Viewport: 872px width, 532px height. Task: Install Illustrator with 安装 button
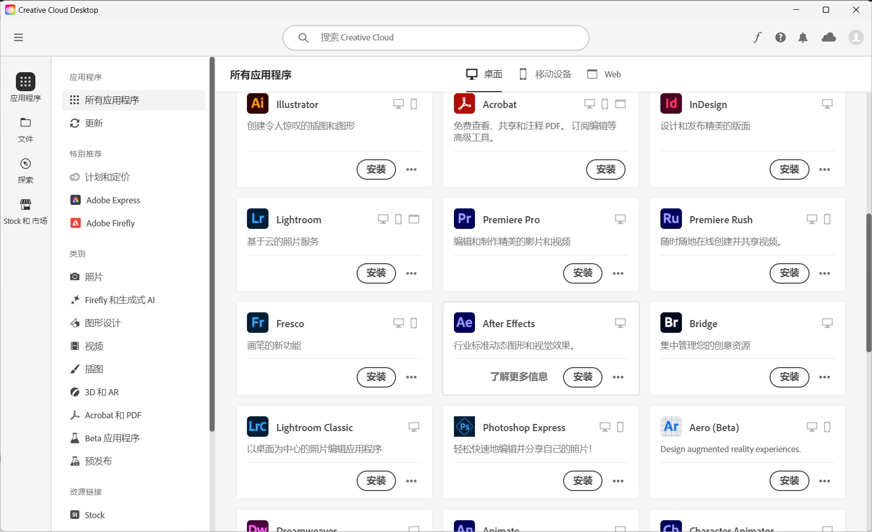[x=376, y=169]
